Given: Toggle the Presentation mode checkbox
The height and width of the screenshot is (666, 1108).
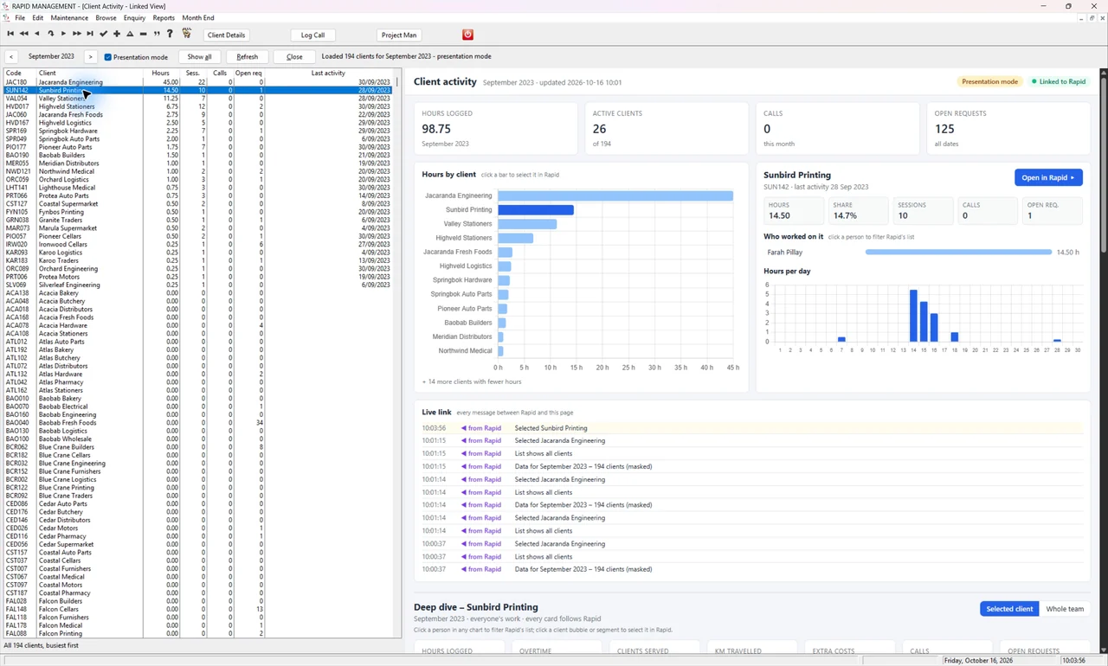Looking at the screenshot, I should click(108, 57).
